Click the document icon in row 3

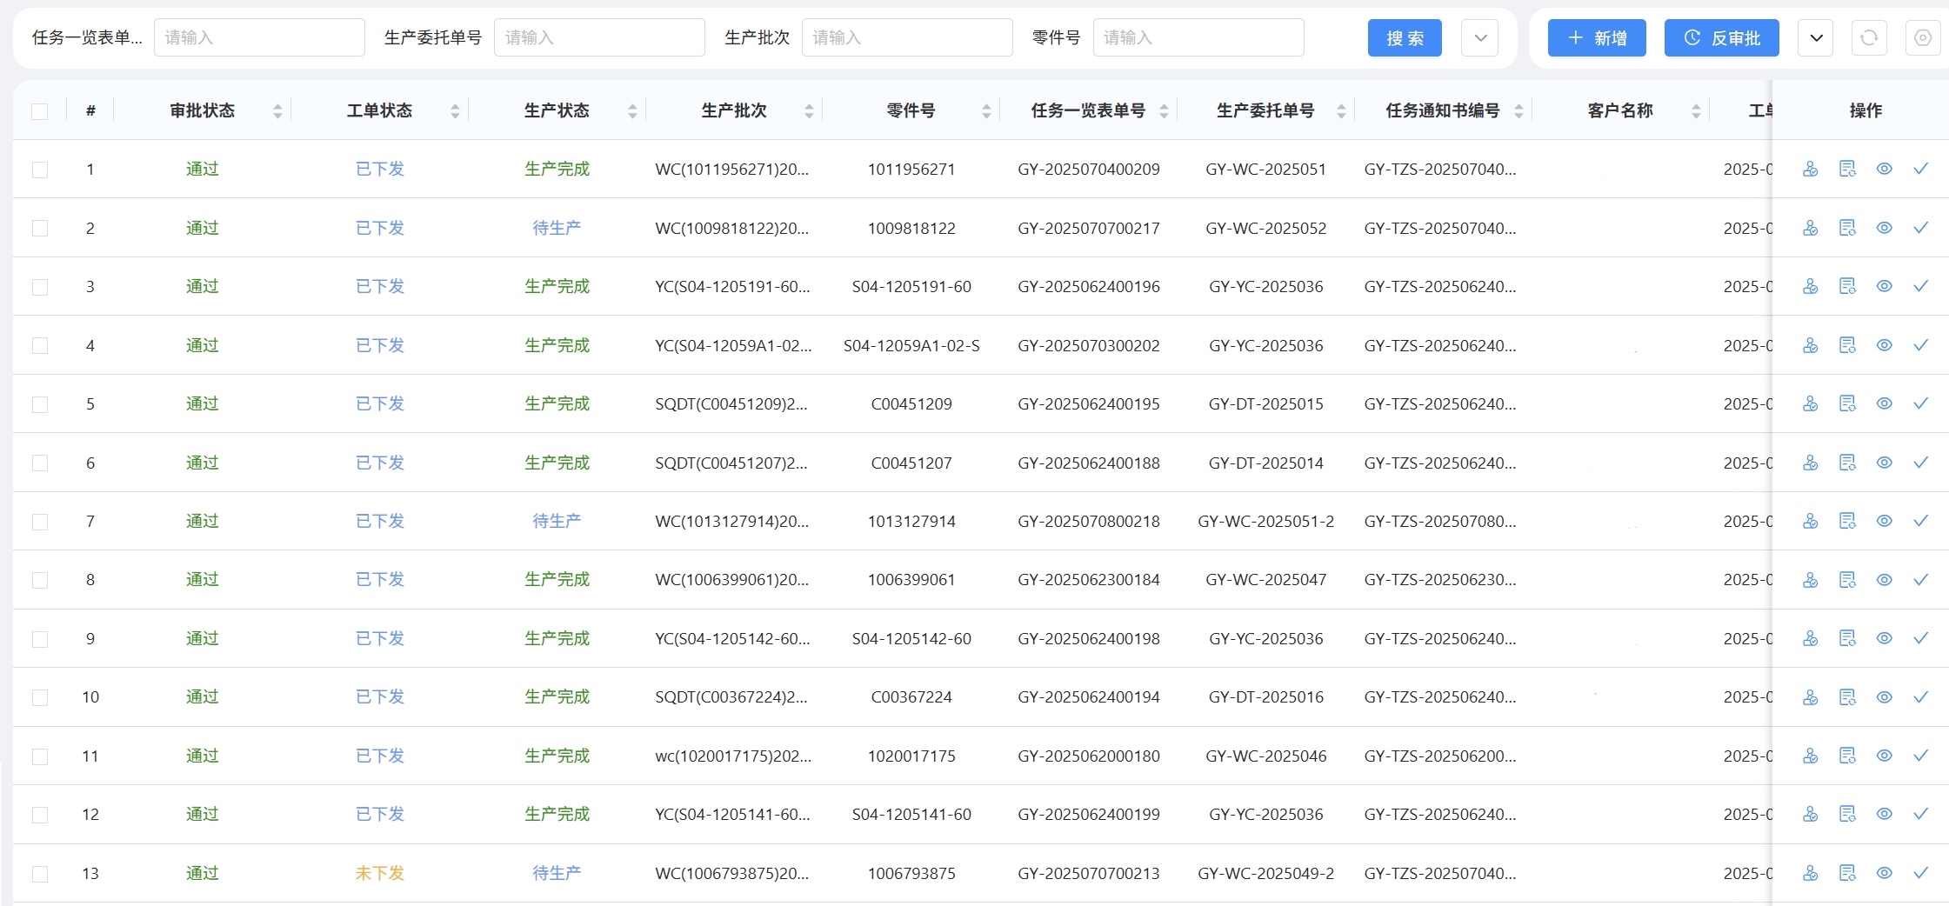pos(1847,287)
